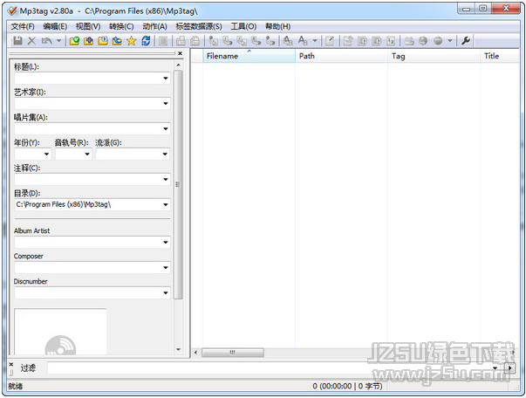Click the tag panel scroll down arrow
The height and width of the screenshot is (398, 526).
pos(178,349)
